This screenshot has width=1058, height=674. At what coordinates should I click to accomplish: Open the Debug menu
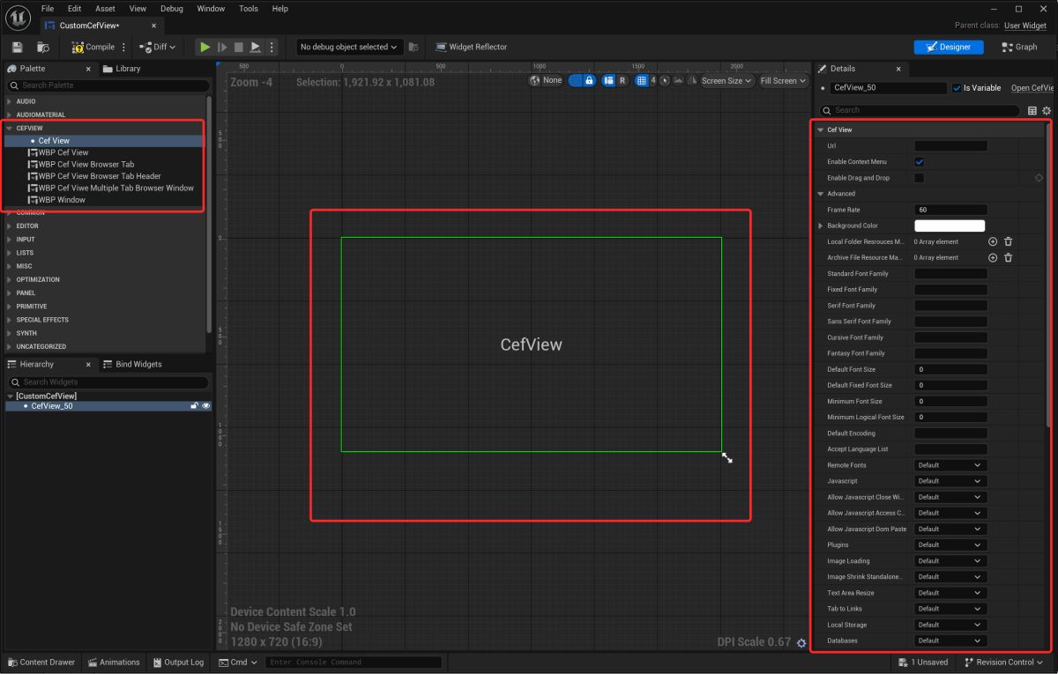(172, 9)
